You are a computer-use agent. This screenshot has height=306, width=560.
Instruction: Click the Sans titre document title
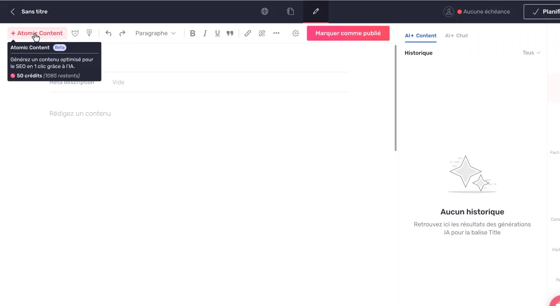coord(34,12)
